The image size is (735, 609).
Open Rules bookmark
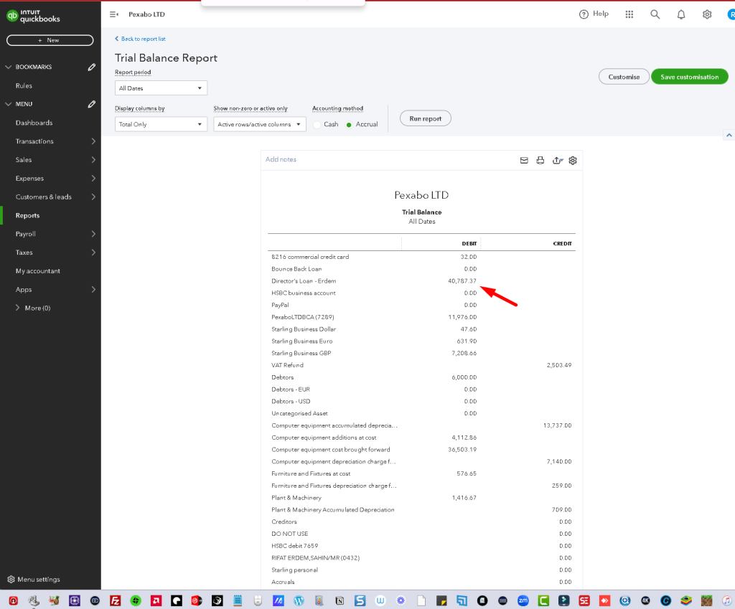[24, 86]
